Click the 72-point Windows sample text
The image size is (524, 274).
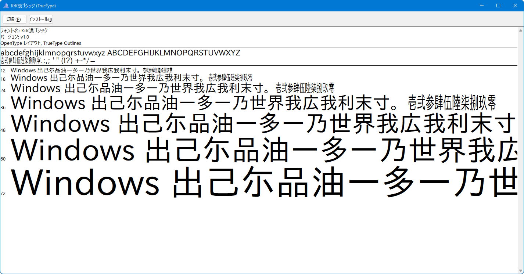[x=264, y=182]
